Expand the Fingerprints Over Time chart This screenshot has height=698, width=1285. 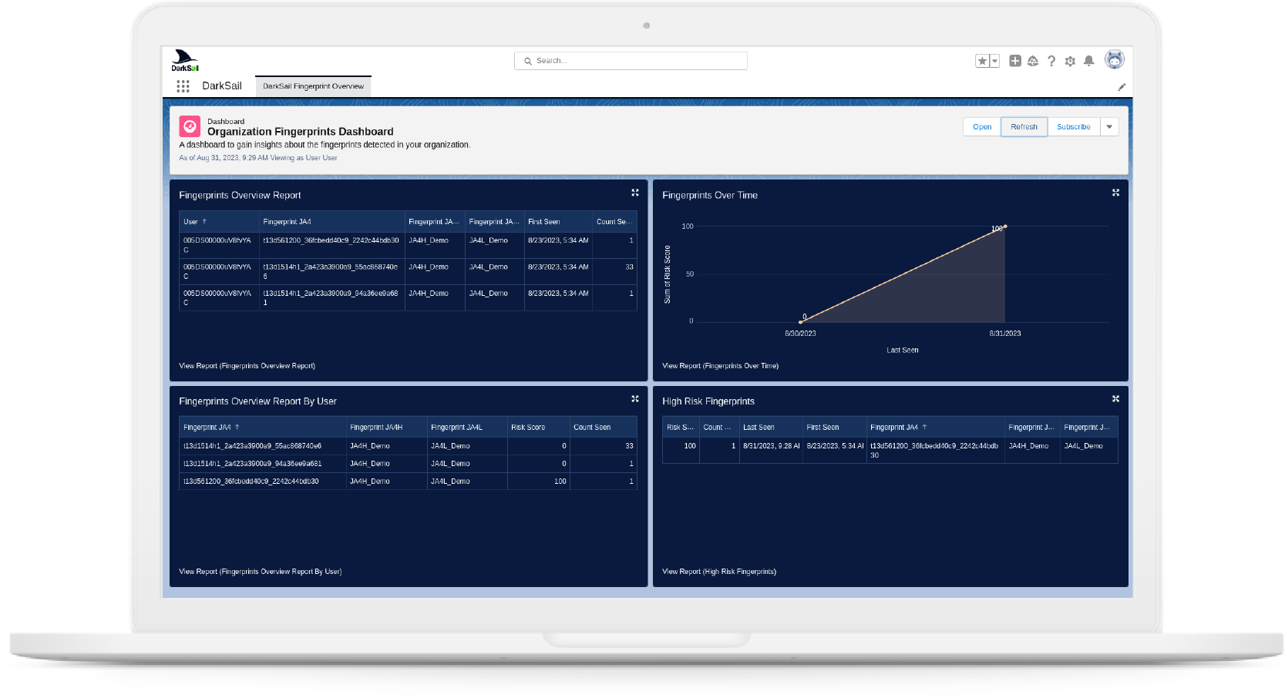pos(1115,193)
